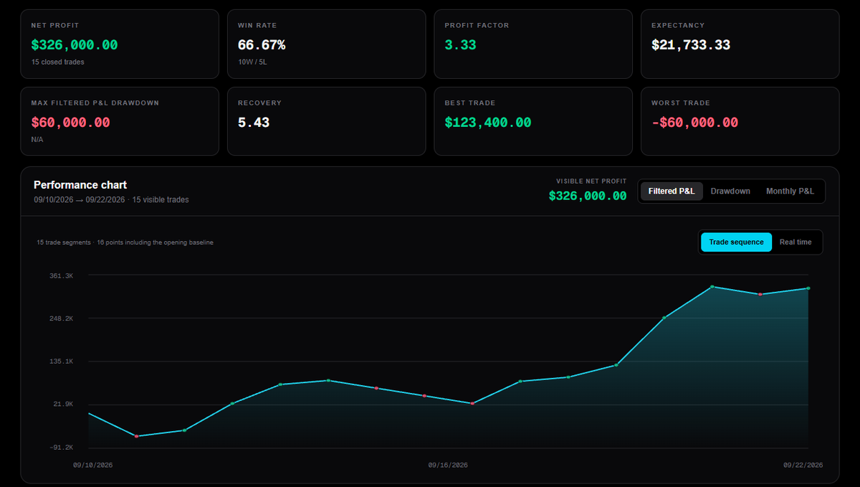Image resolution: width=860 pixels, height=487 pixels.
Task: Click the '15 closed trades' text
Action: (57, 62)
